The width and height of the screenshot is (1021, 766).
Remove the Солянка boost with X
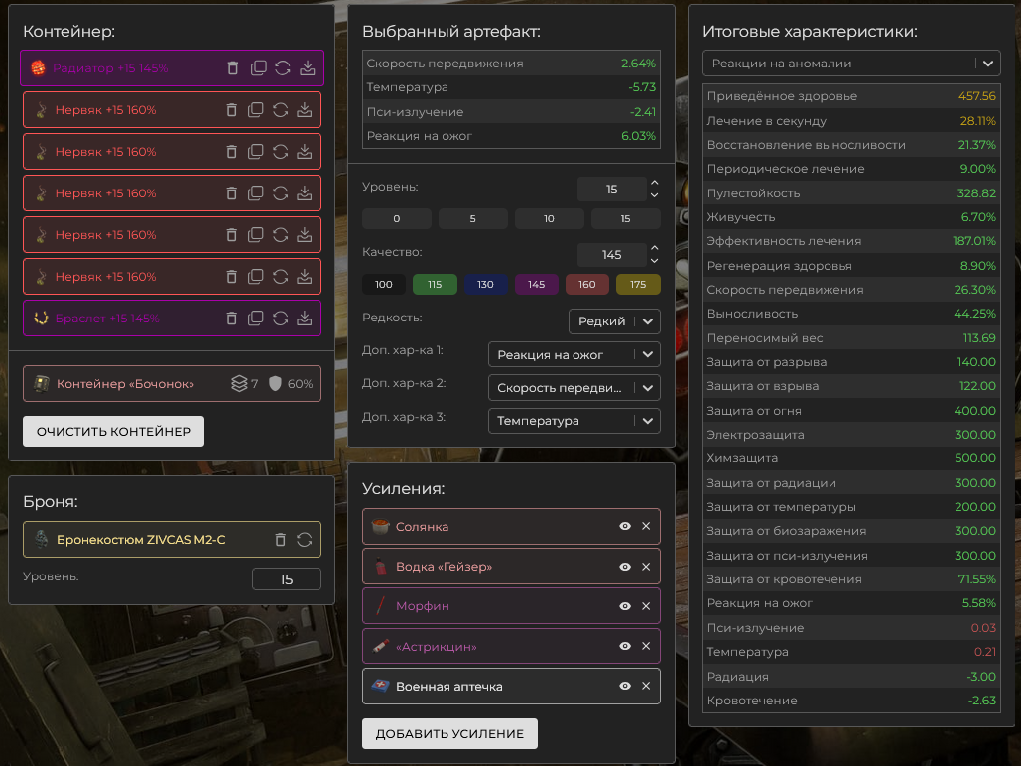[x=646, y=526]
